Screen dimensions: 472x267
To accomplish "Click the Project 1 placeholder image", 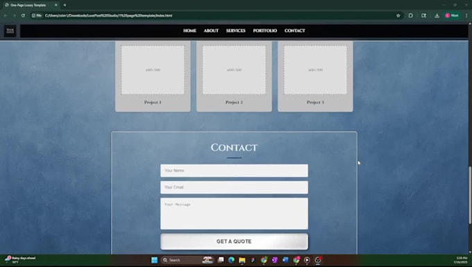I will 153,70.
